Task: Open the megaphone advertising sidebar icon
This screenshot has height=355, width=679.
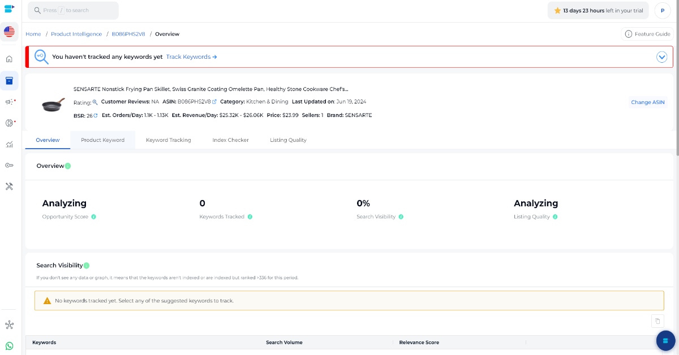Action: [9, 102]
